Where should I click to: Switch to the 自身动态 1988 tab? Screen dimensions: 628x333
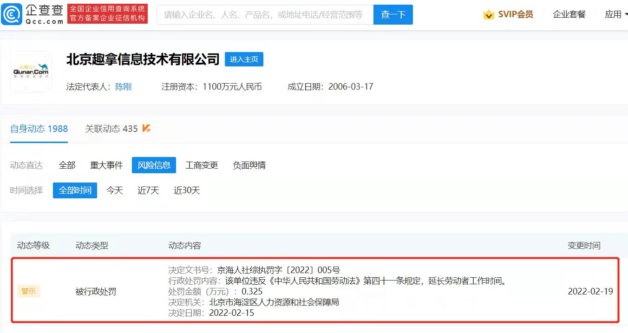tap(39, 129)
